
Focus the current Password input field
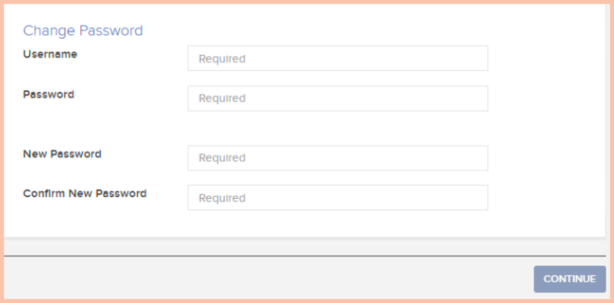pos(338,98)
